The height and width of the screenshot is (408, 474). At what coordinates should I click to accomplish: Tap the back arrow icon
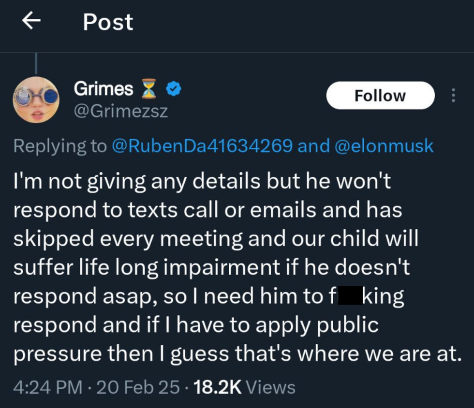(31, 22)
